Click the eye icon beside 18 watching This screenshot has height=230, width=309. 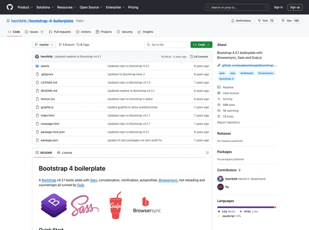pyautogui.click(x=219, y=111)
